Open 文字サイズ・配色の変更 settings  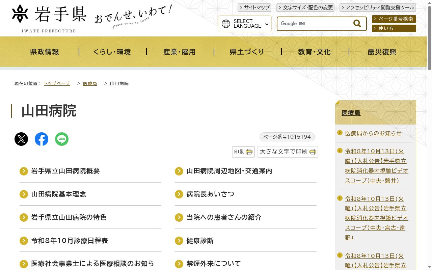[x=305, y=7]
